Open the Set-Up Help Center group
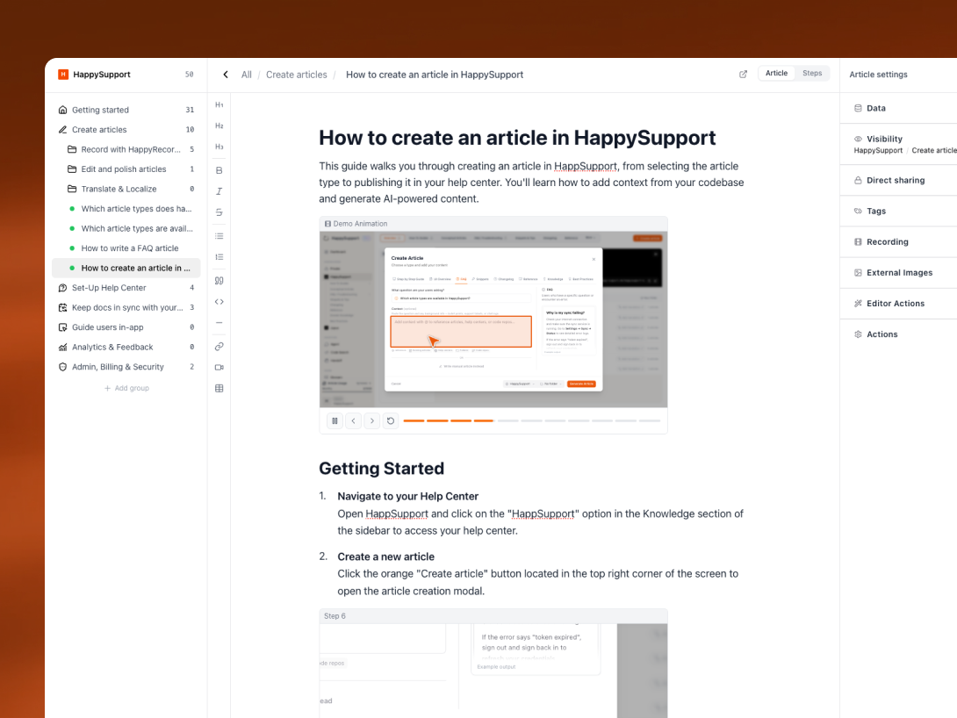 click(x=126, y=288)
